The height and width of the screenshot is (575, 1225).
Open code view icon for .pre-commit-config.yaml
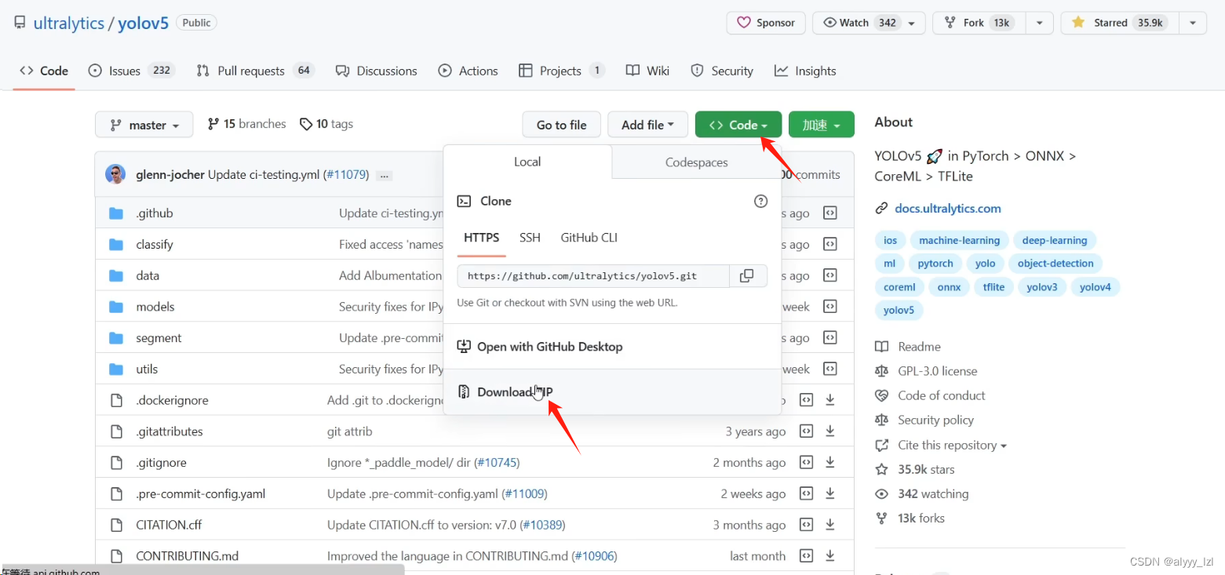point(806,494)
